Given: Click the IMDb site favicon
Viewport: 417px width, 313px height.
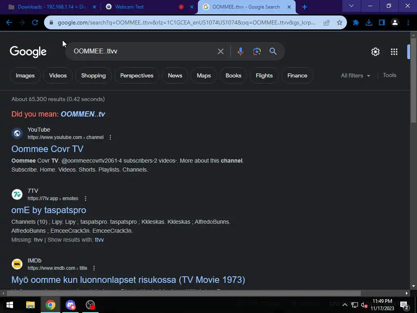Looking at the screenshot, I should click(17, 264).
